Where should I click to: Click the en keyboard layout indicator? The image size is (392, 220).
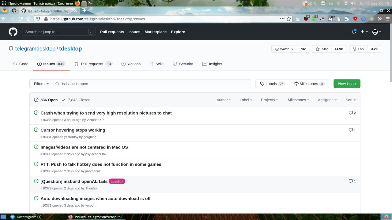coord(331,3)
